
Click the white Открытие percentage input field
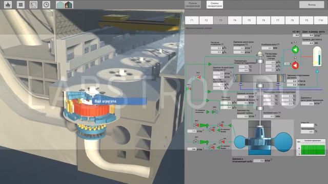click(307, 125)
